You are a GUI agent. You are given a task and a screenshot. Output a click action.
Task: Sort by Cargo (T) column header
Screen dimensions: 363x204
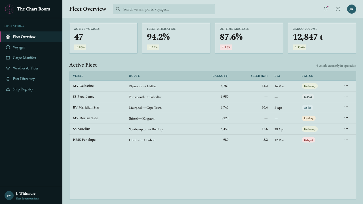click(220, 76)
